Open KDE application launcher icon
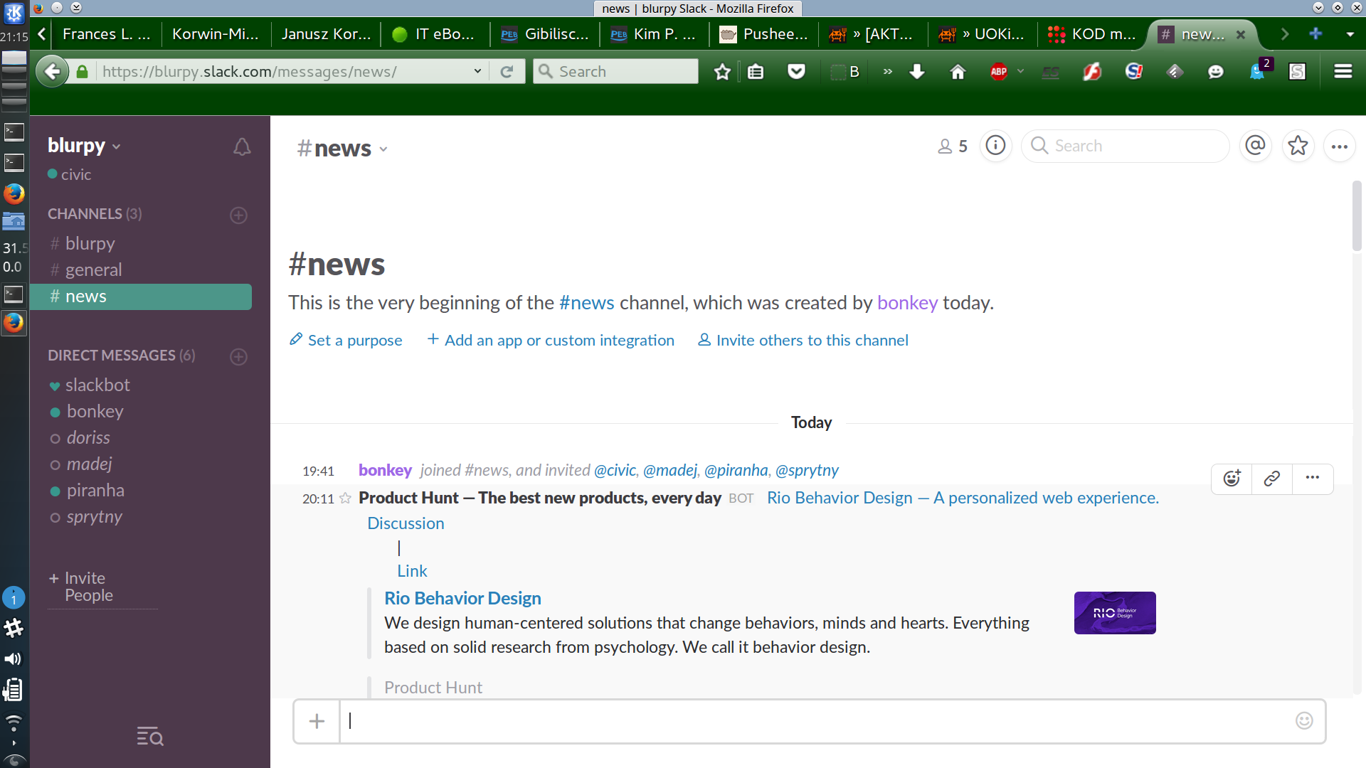The image size is (1366, 768). tap(14, 13)
